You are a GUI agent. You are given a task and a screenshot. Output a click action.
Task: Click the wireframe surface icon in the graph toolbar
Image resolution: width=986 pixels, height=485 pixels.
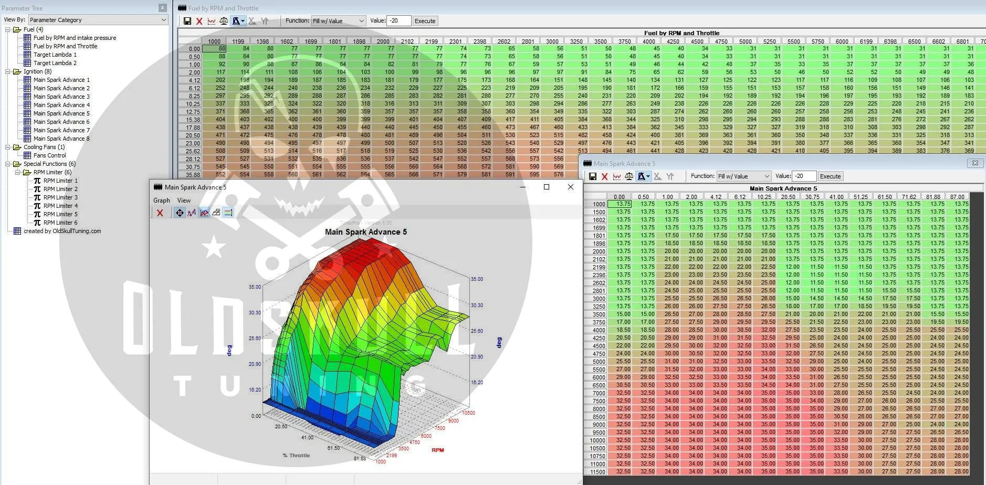click(216, 213)
